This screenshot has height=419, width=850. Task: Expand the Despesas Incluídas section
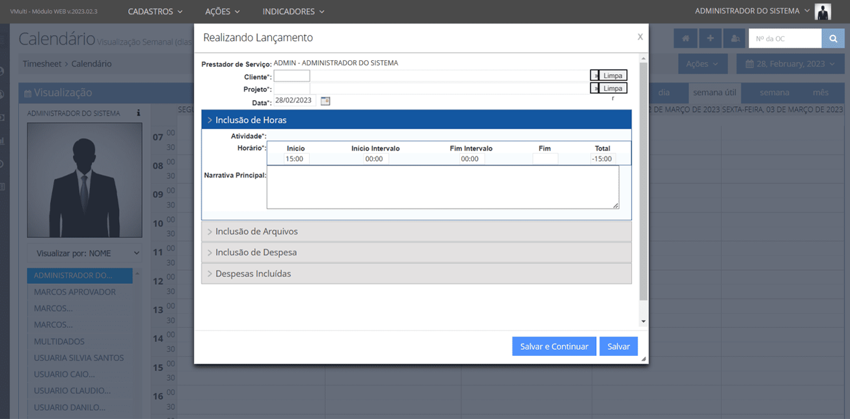coord(416,274)
